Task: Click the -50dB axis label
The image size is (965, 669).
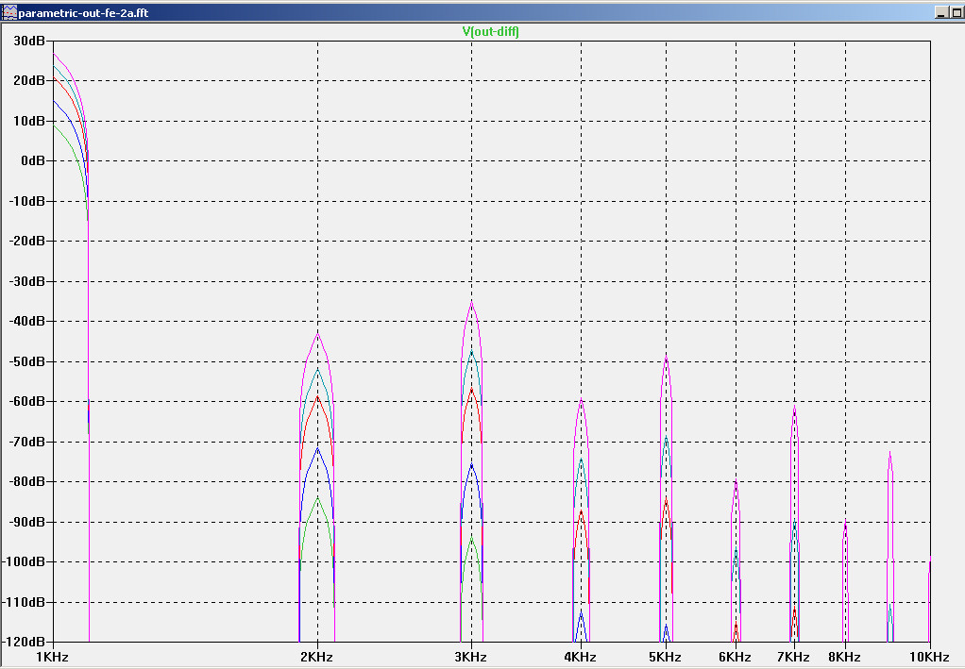Action: click(27, 361)
